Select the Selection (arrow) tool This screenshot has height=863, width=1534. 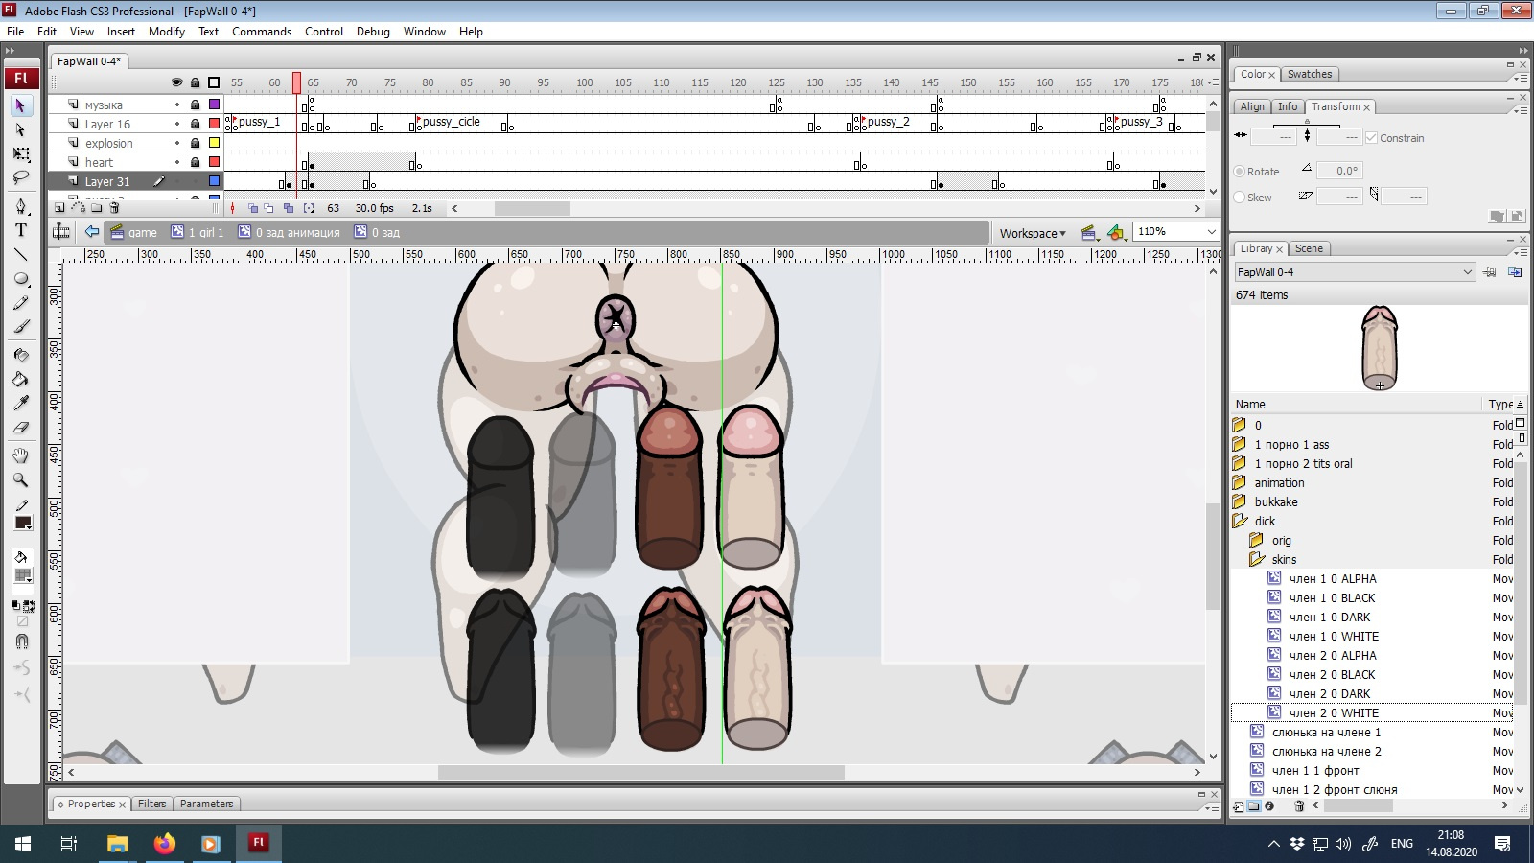click(20, 105)
